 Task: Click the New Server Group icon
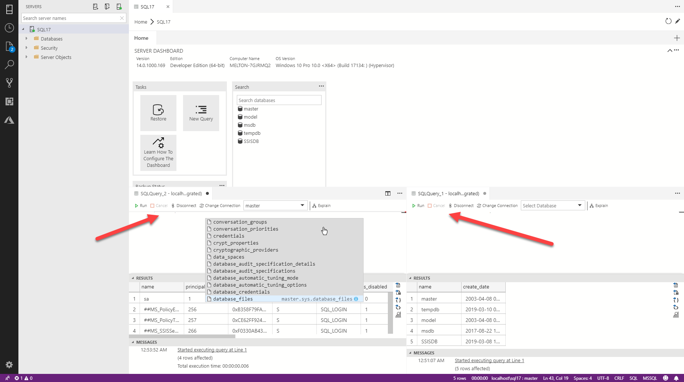[107, 7]
